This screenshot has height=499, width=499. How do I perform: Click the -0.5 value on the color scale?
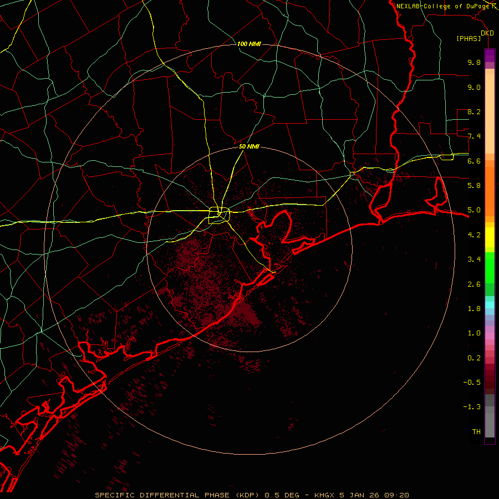coord(472,383)
